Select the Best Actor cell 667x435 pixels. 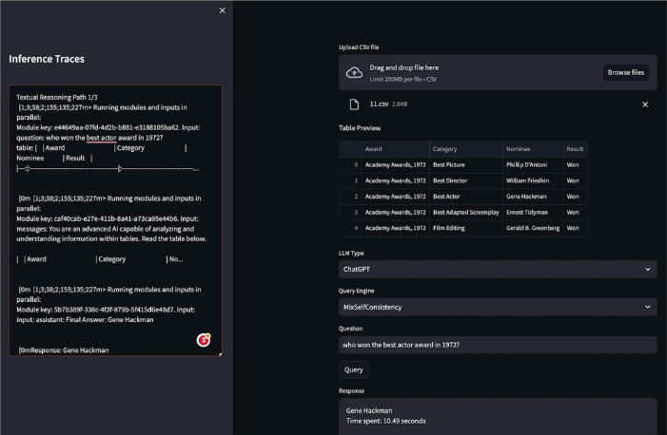coord(466,197)
